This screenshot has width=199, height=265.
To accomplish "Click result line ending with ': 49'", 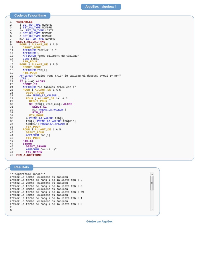I will [x=47, y=192].
